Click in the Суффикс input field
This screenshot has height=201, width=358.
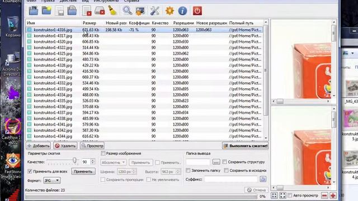231,179
